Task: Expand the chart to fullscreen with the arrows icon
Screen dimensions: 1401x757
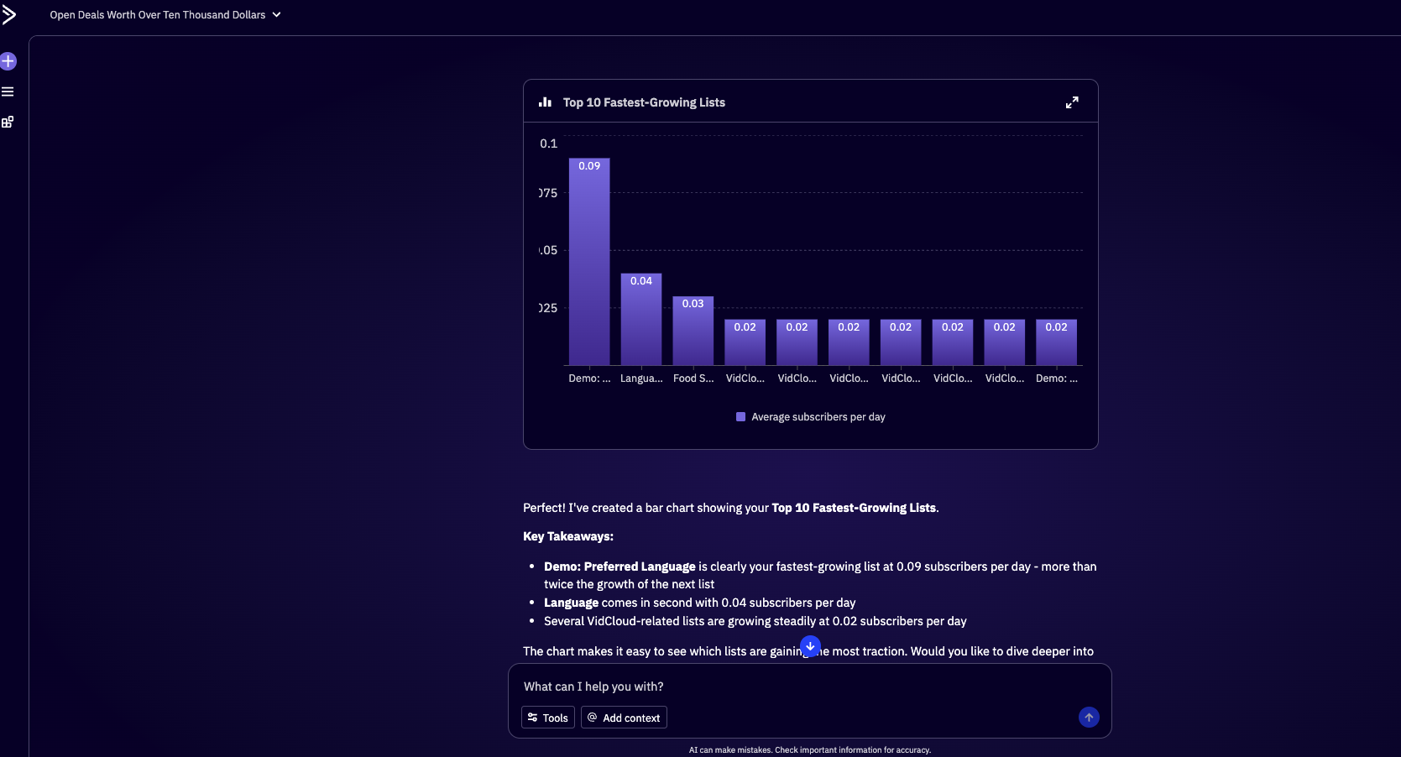Action: (x=1072, y=102)
